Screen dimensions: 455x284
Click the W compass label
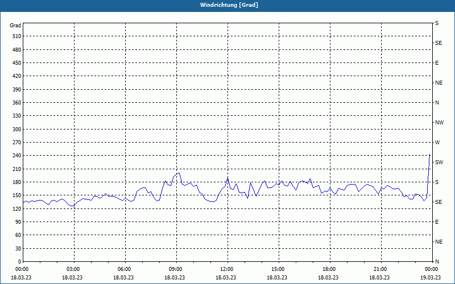(437, 143)
